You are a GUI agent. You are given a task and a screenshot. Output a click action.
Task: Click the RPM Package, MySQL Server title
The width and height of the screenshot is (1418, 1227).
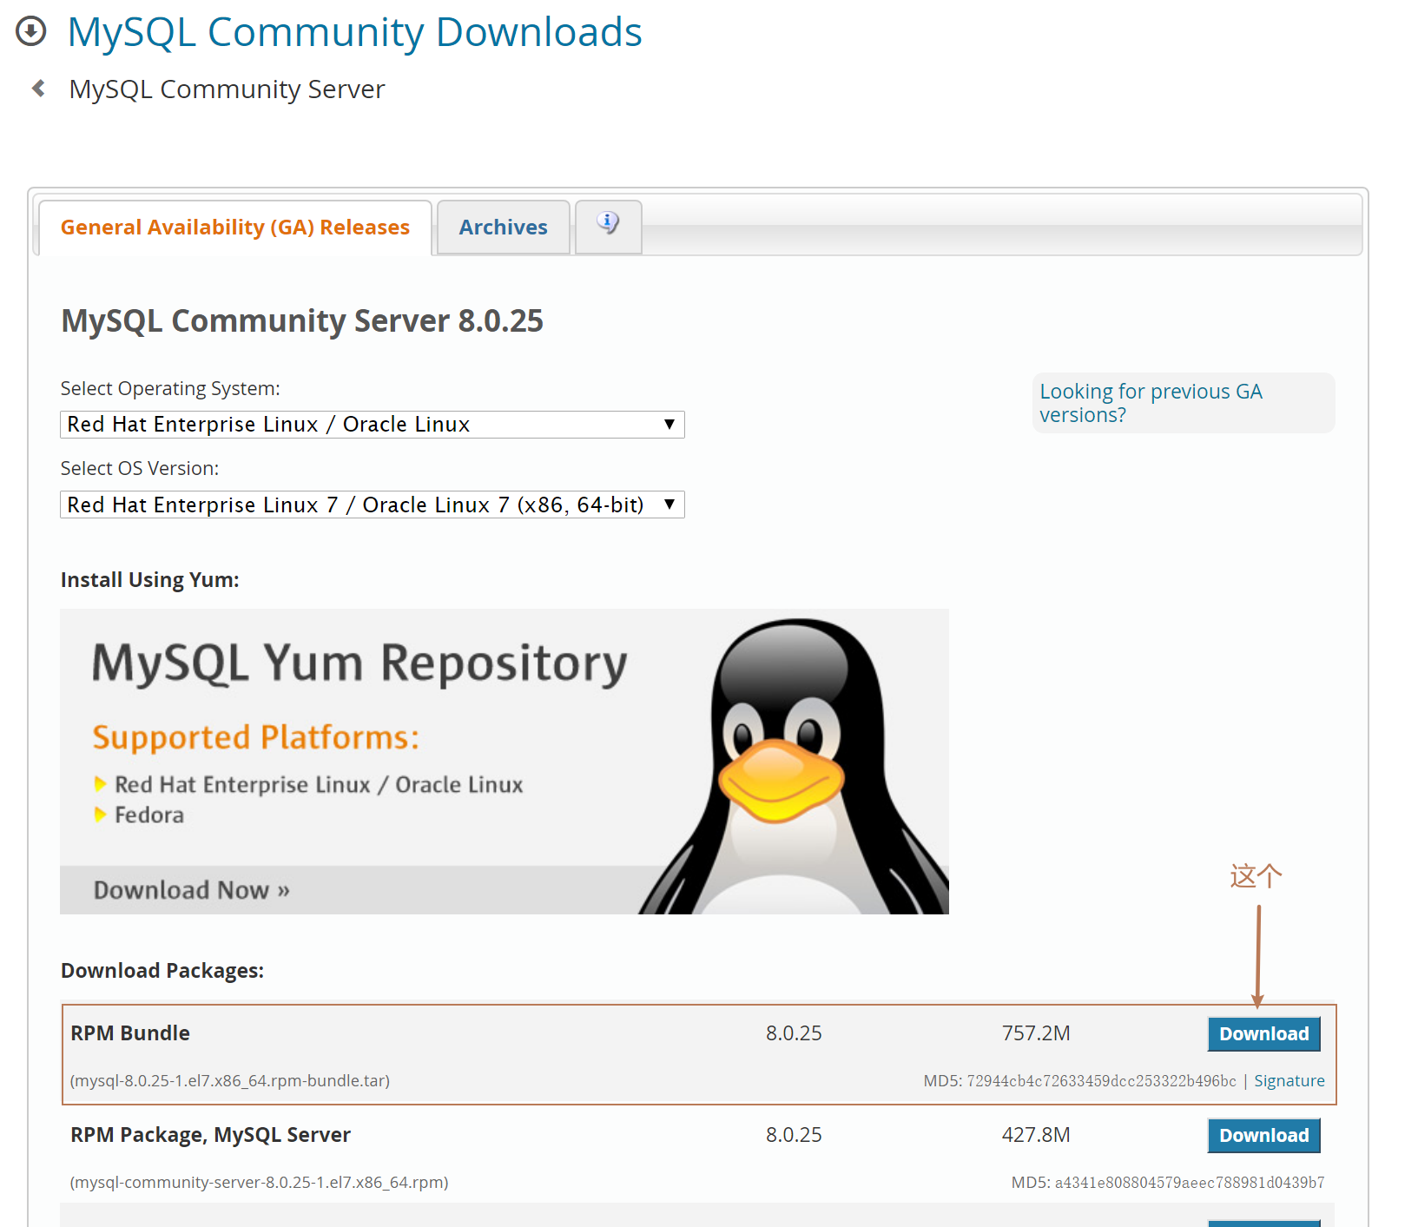point(211,1135)
